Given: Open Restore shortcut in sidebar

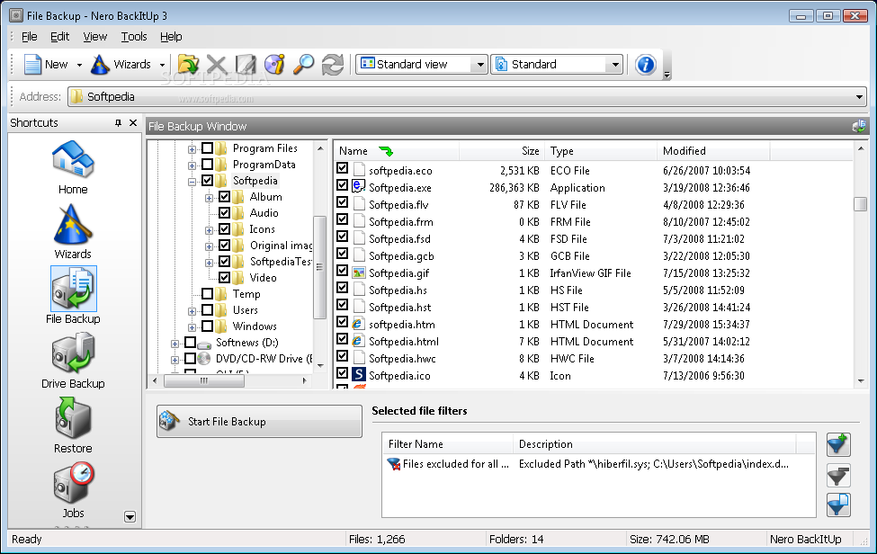Looking at the screenshot, I should (x=73, y=426).
